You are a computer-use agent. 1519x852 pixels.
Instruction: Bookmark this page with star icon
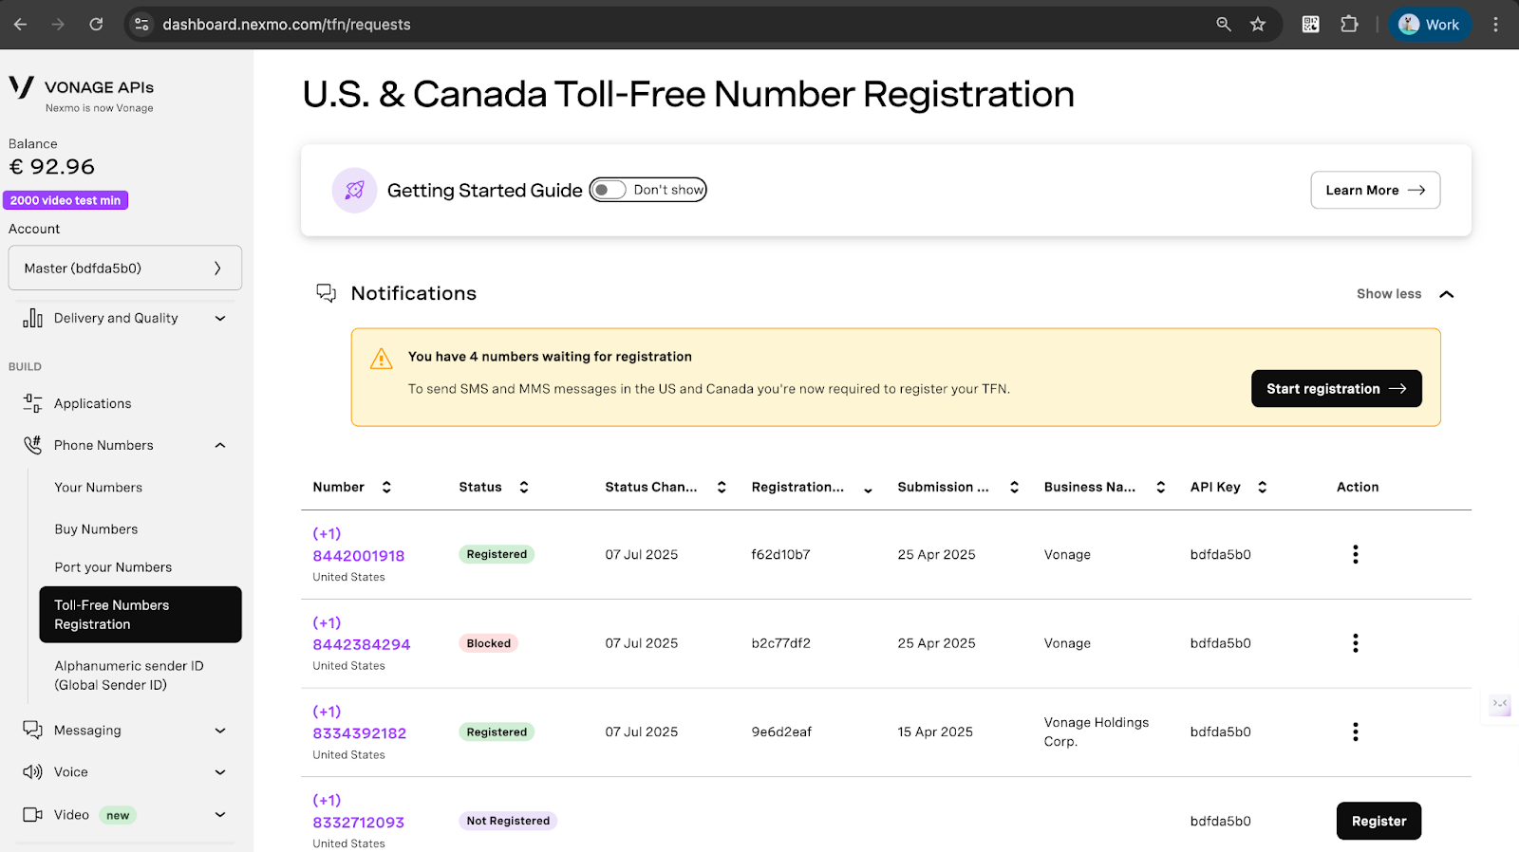point(1258,25)
